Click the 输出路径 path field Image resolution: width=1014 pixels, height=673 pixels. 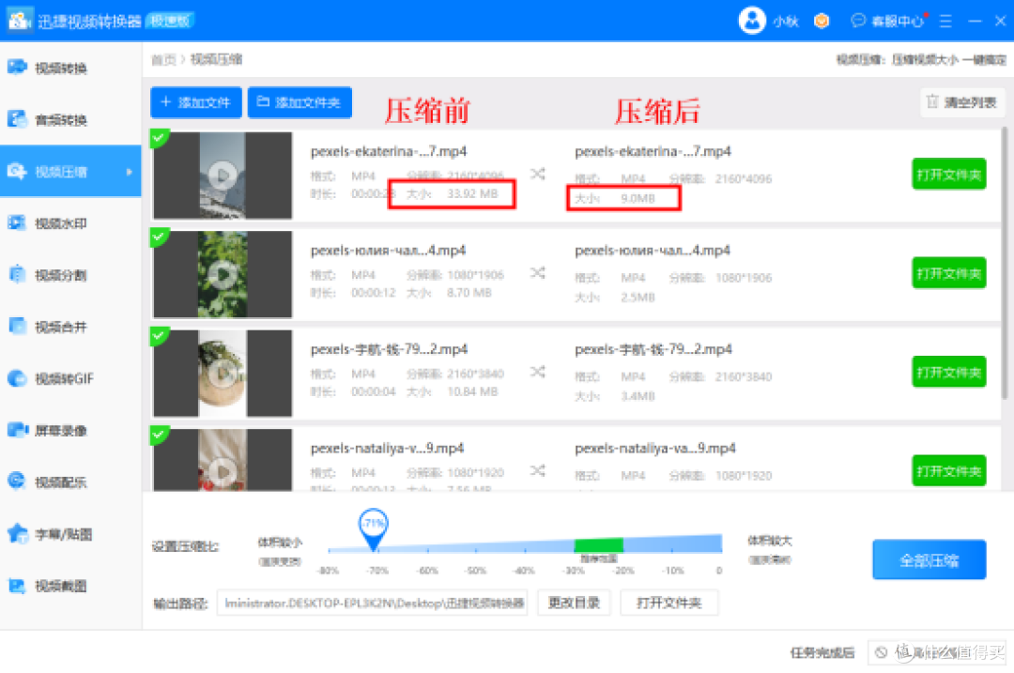pyautogui.click(x=373, y=603)
